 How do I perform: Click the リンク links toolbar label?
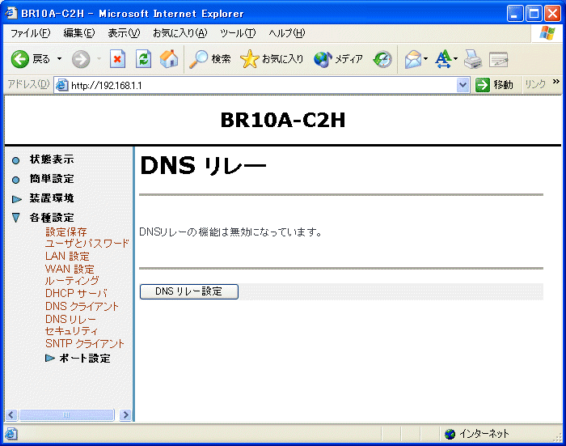click(535, 84)
